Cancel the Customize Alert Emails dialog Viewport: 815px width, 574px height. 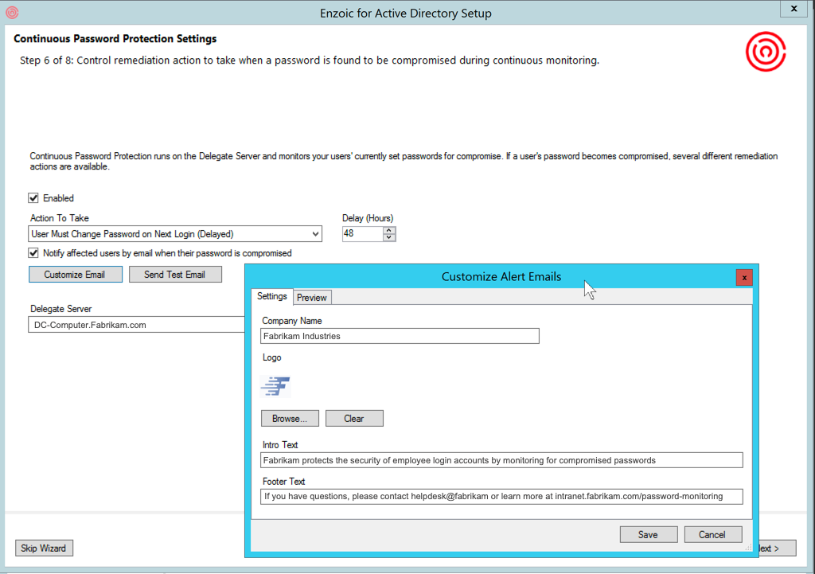pyautogui.click(x=713, y=534)
